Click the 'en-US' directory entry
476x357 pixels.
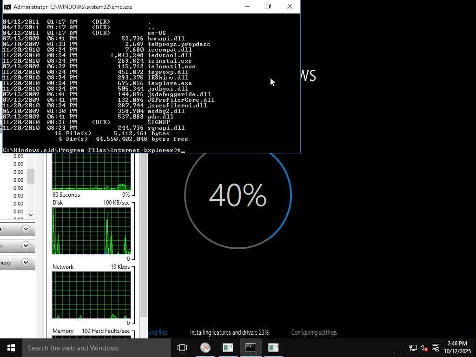[157, 33]
